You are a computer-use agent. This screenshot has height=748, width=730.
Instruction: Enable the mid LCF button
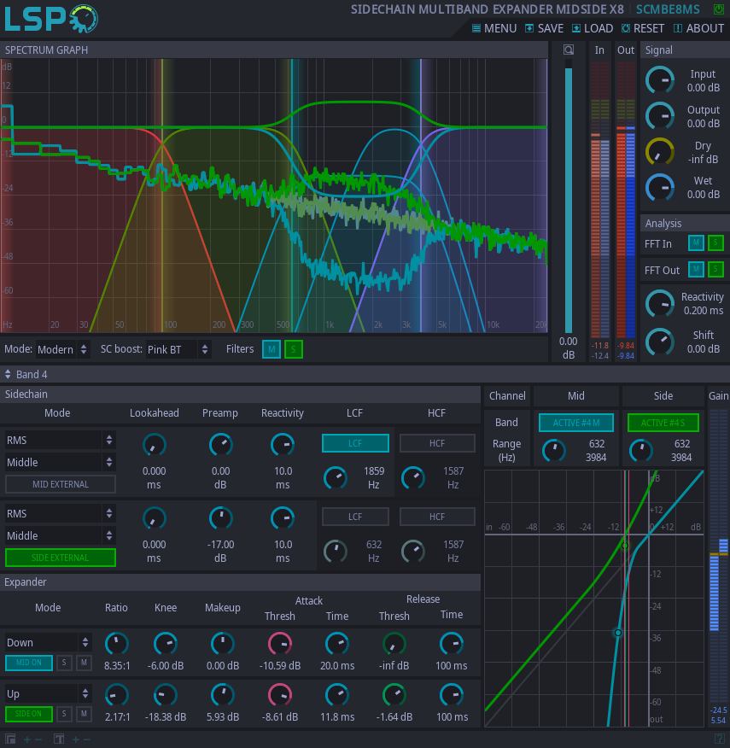point(355,443)
